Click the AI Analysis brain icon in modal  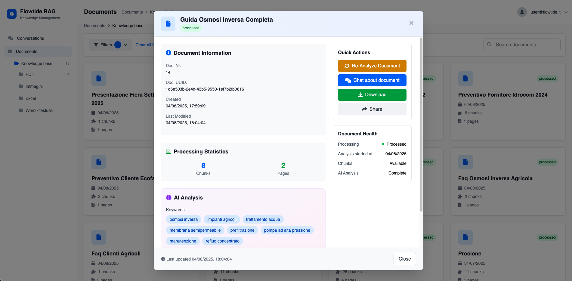169,197
